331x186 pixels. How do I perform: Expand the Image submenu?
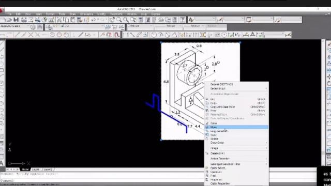point(236,148)
